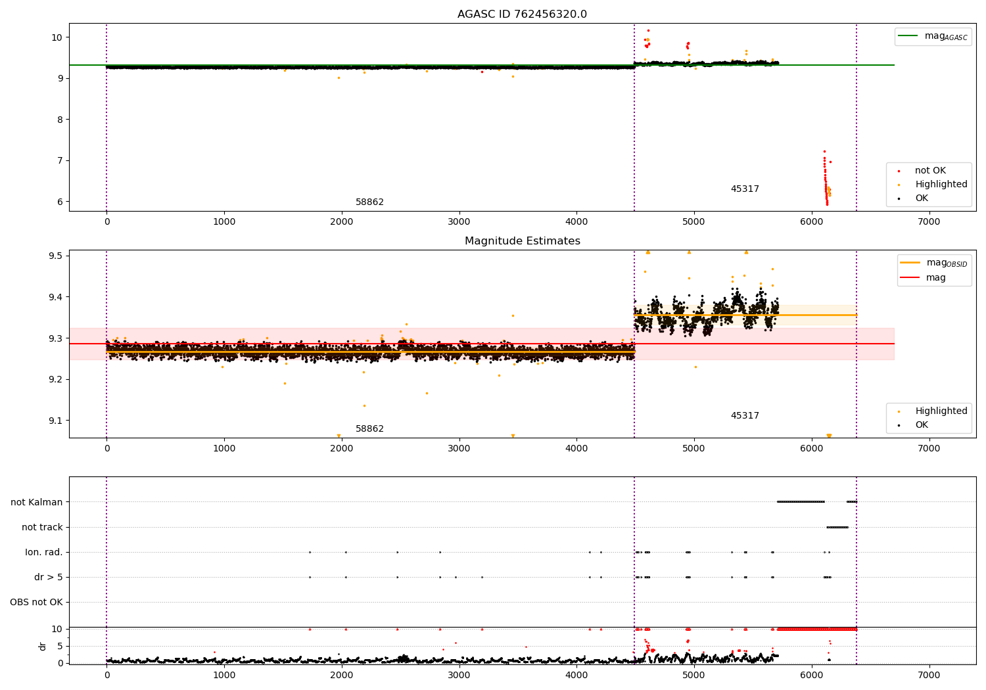
Task: Select 'OK' entry in middle plot legend
Action: 922,425
